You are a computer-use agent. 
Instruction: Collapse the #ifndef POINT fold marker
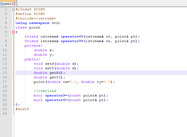(14, 9)
